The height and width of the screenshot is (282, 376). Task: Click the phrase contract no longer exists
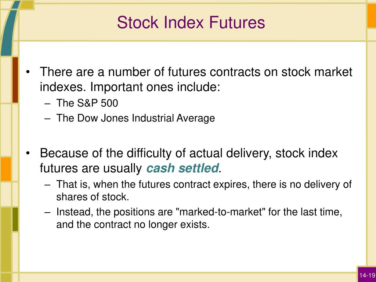pyautogui.click(x=152, y=224)
